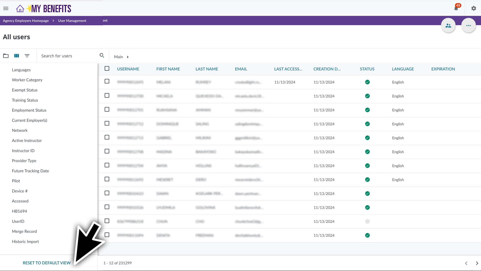Select Worker Category column option
Image resolution: width=481 pixels, height=271 pixels.
tap(27, 80)
